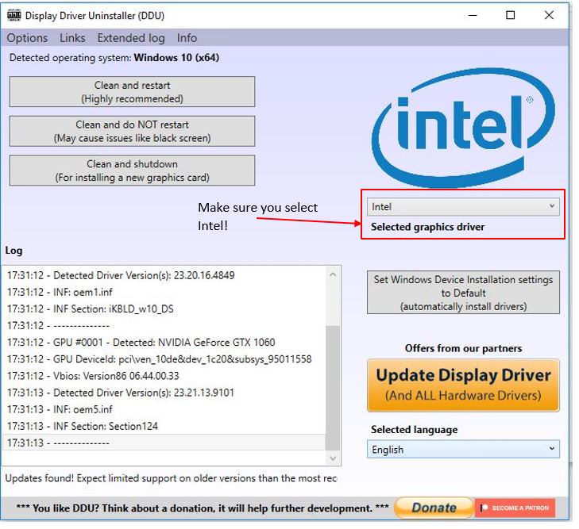Maximize the DDU window
The image size is (579, 529).
511,15
